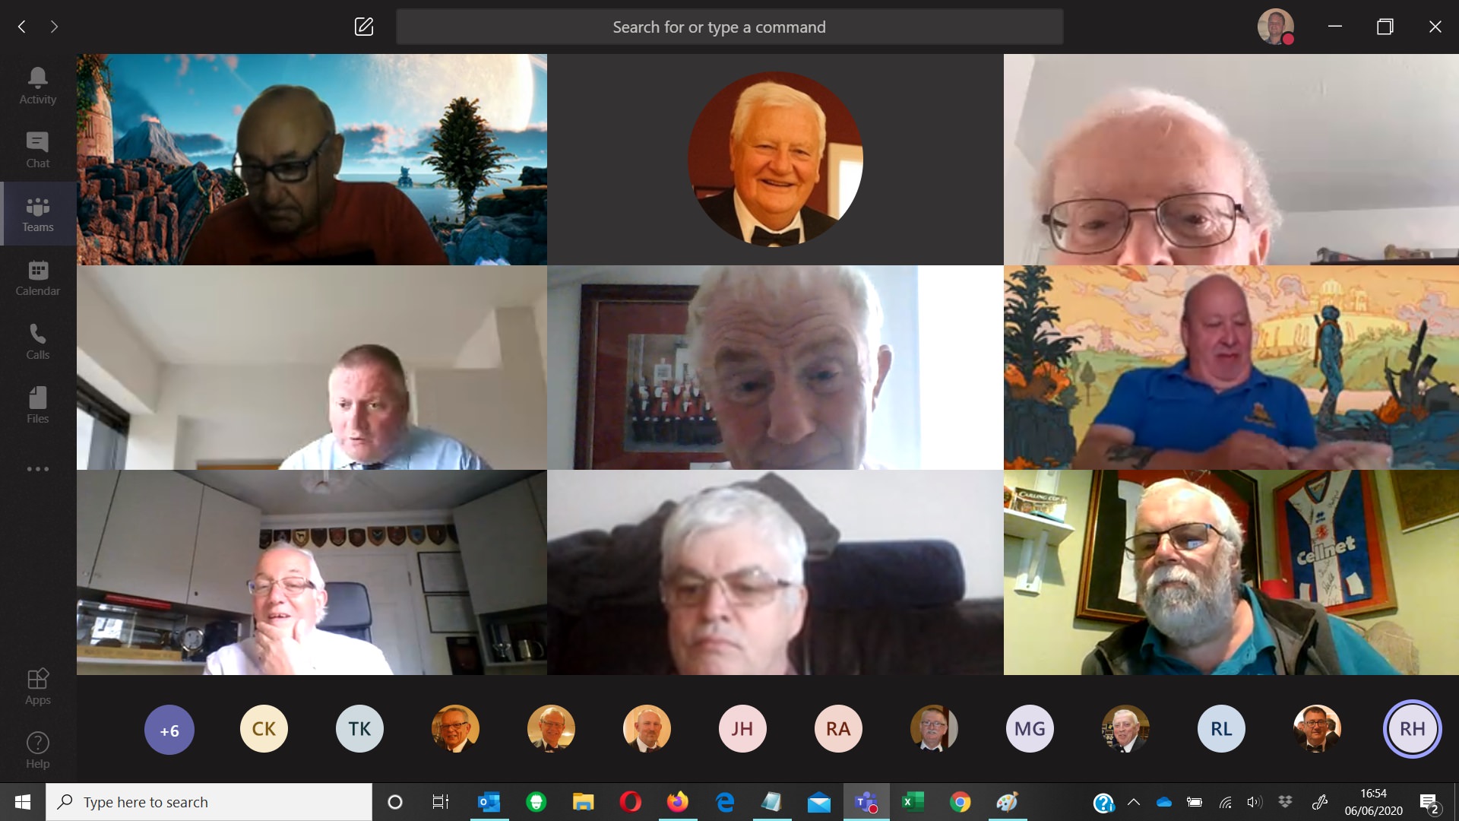This screenshot has width=1459, height=821.
Task: Navigate forward with the right arrow
Action: [54, 27]
